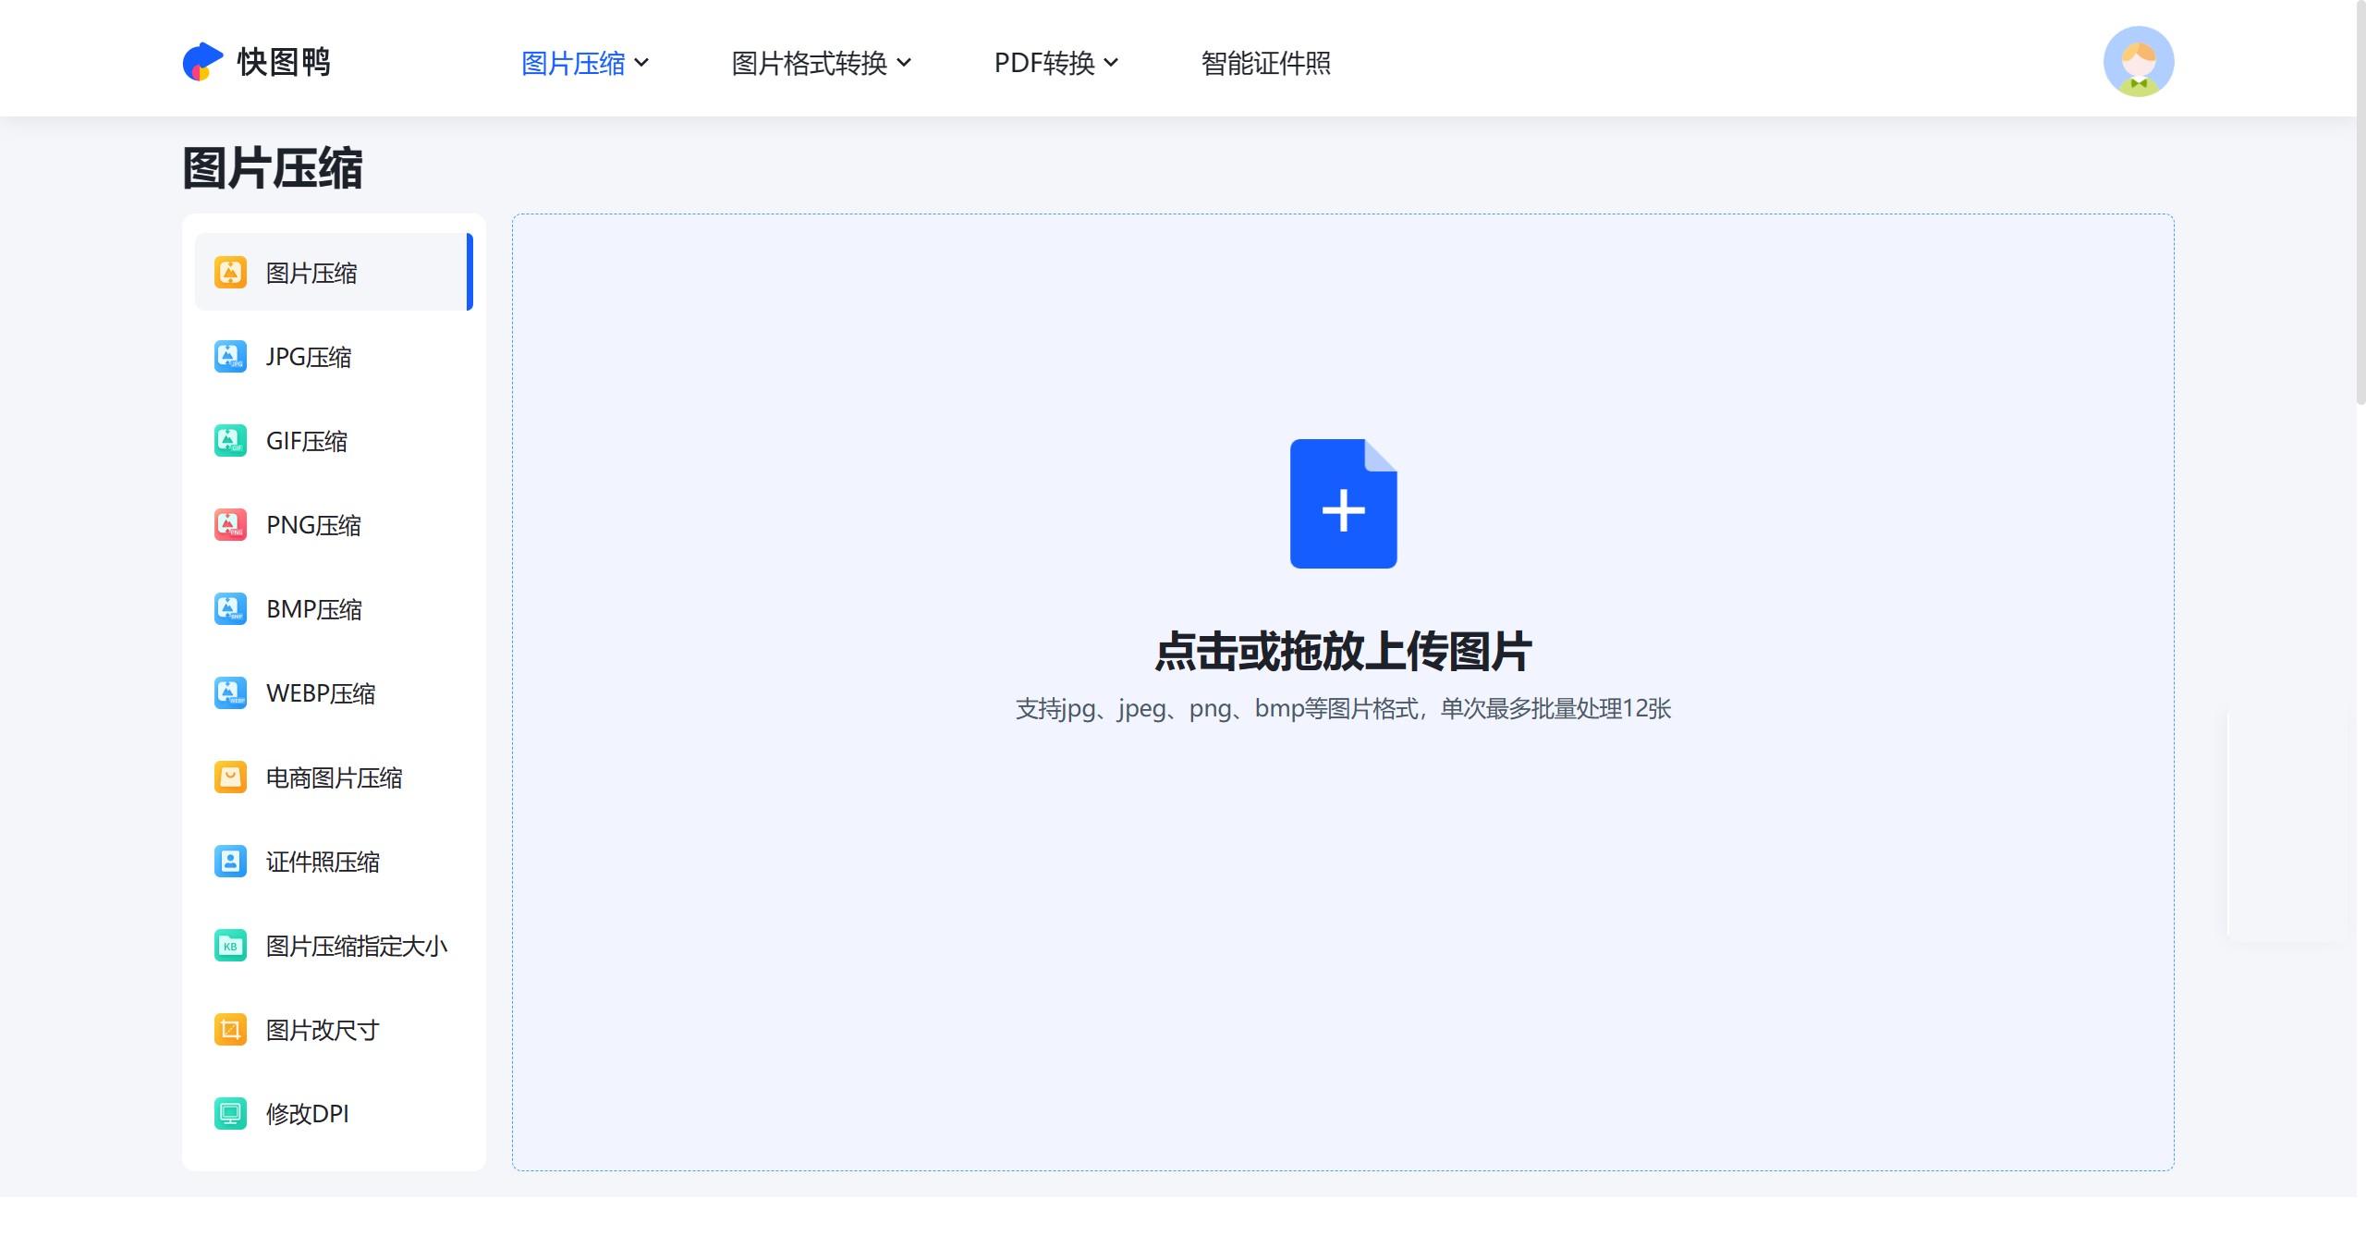Click the GIF压缩 sidebar icon
The width and height of the screenshot is (2366, 1236).
(230, 440)
